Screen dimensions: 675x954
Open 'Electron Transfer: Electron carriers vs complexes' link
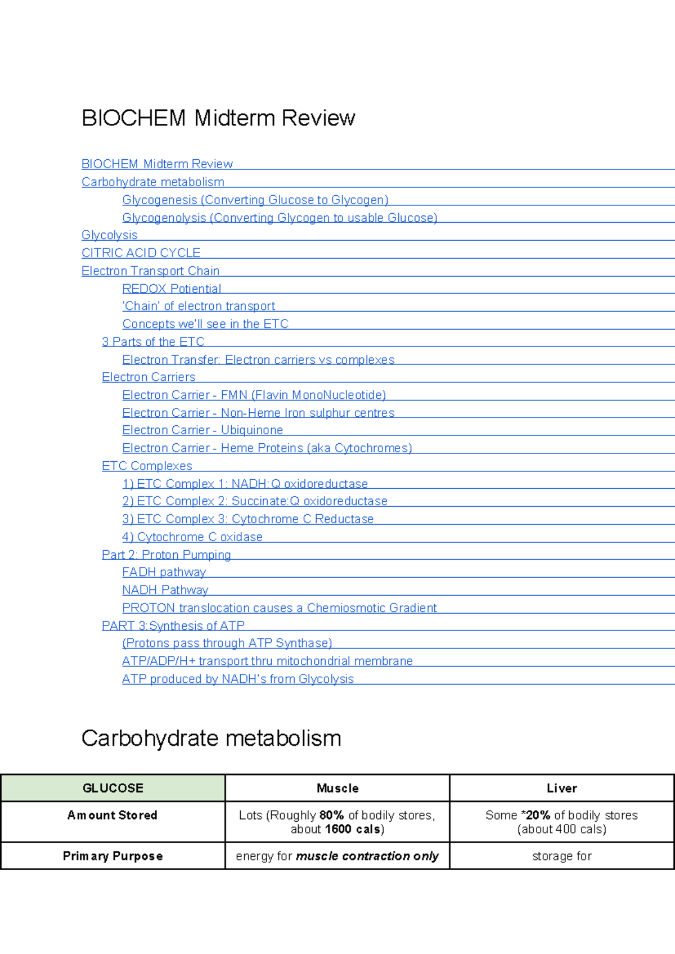click(x=258, y=359)
